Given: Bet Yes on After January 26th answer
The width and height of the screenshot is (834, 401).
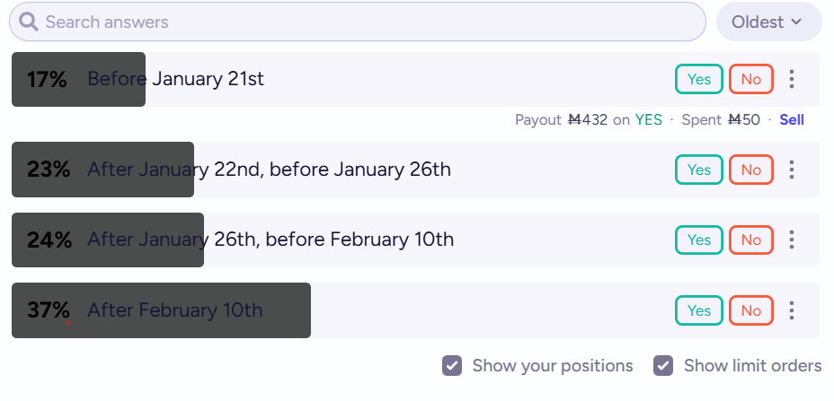Looking at the screenshot, I should click(699, 240).
